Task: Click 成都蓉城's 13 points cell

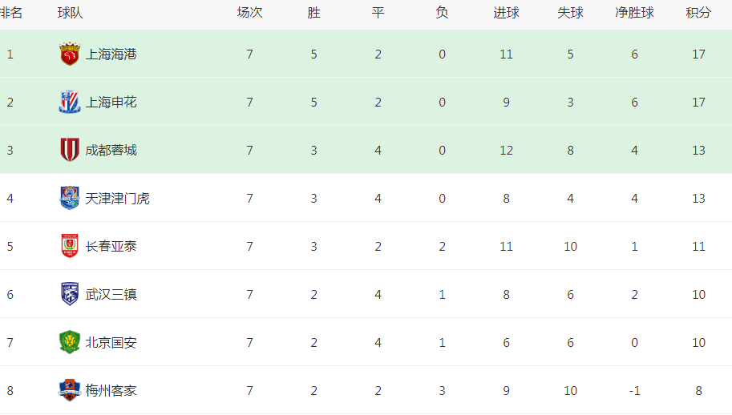Action: tap(698, 150)
